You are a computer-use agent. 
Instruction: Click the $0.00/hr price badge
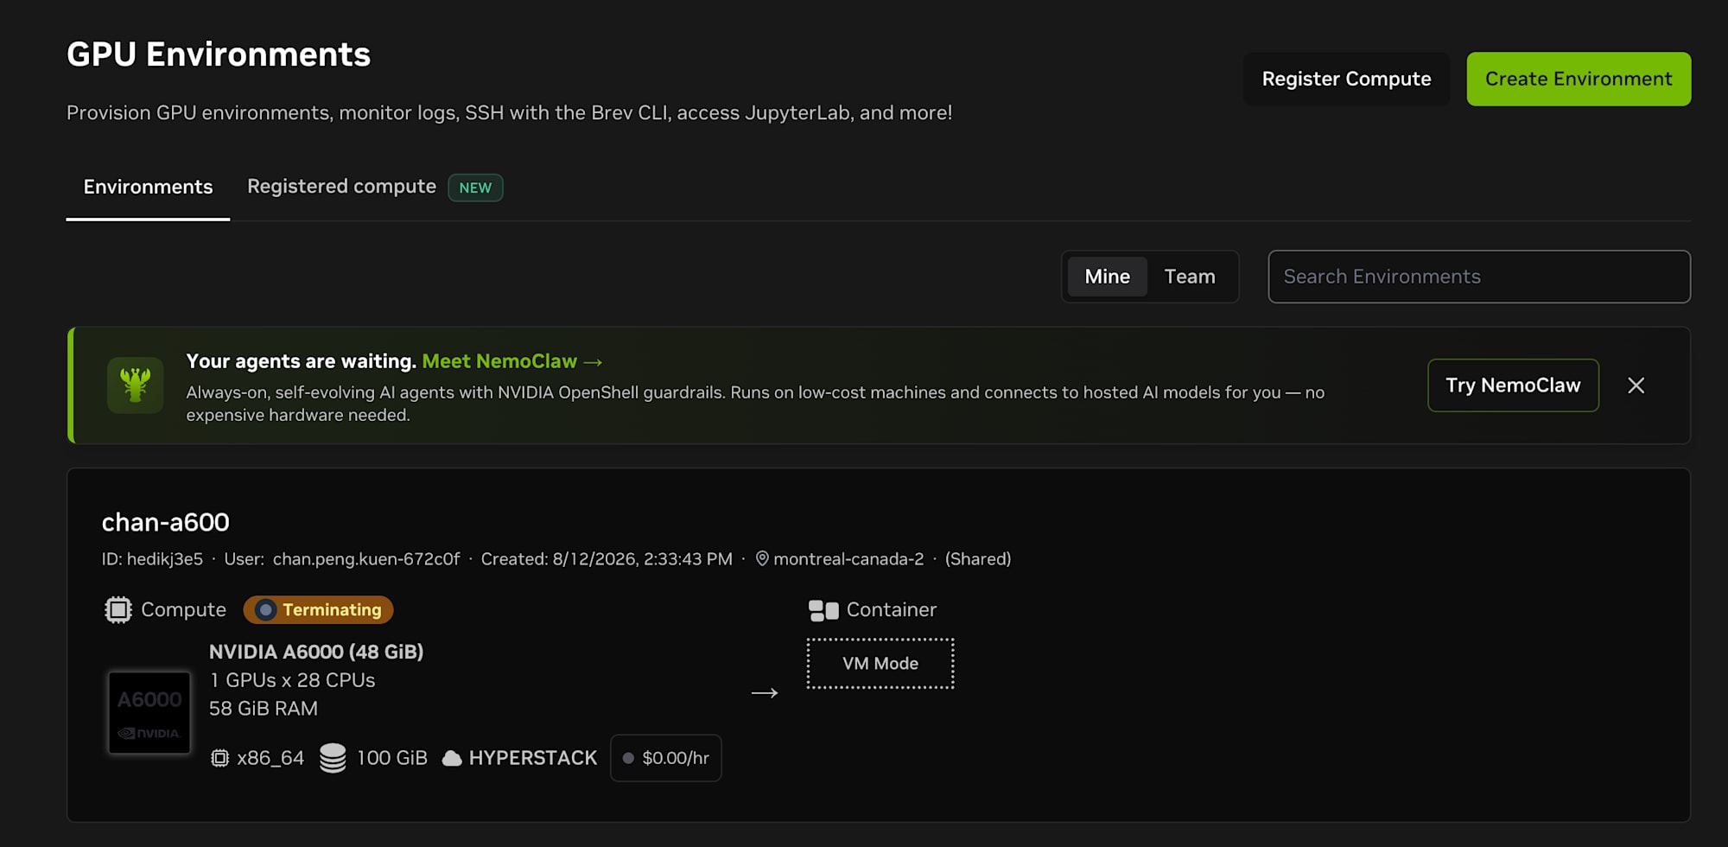[666, 758]
